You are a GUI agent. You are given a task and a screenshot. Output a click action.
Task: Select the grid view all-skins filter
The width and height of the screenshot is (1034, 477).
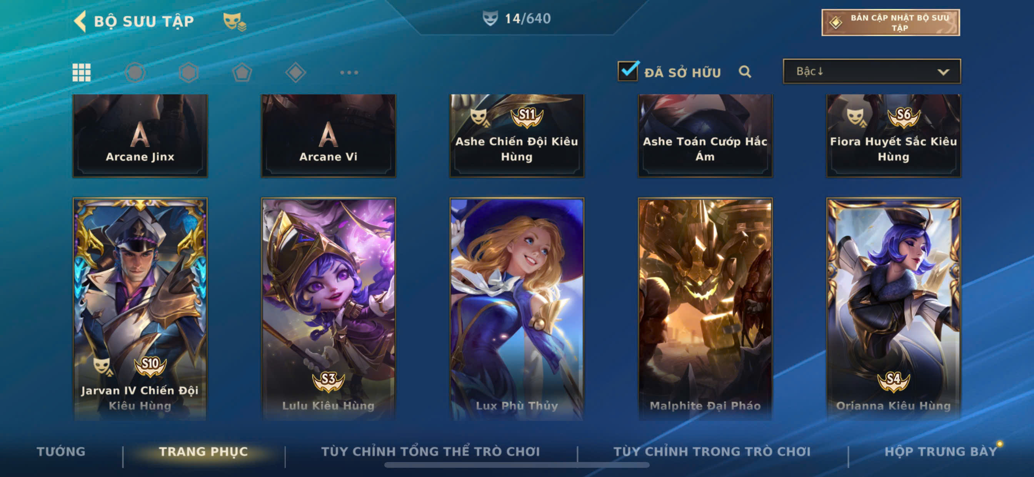click(82, 73)
